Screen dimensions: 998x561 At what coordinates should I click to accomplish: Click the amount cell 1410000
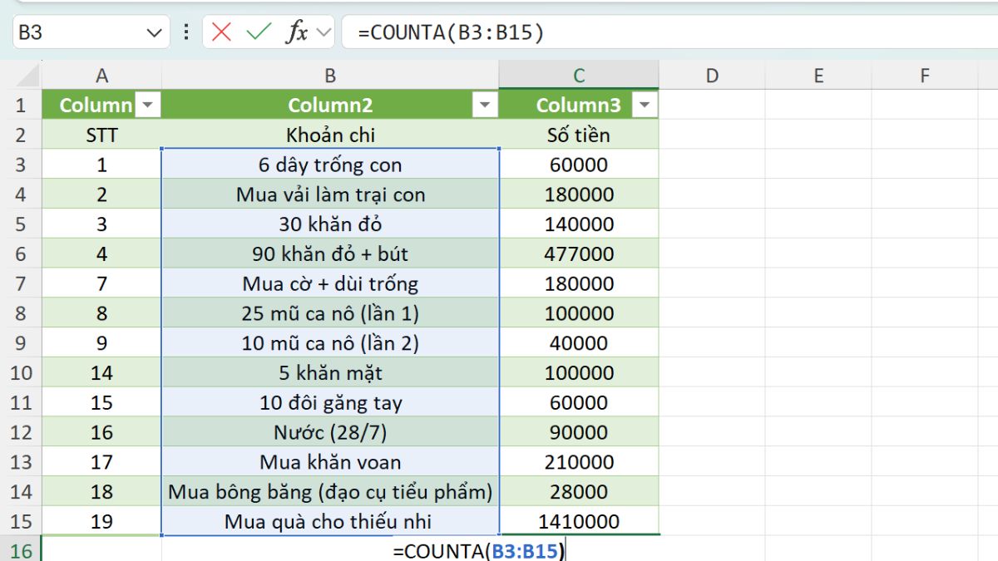[x=579, y=521]
